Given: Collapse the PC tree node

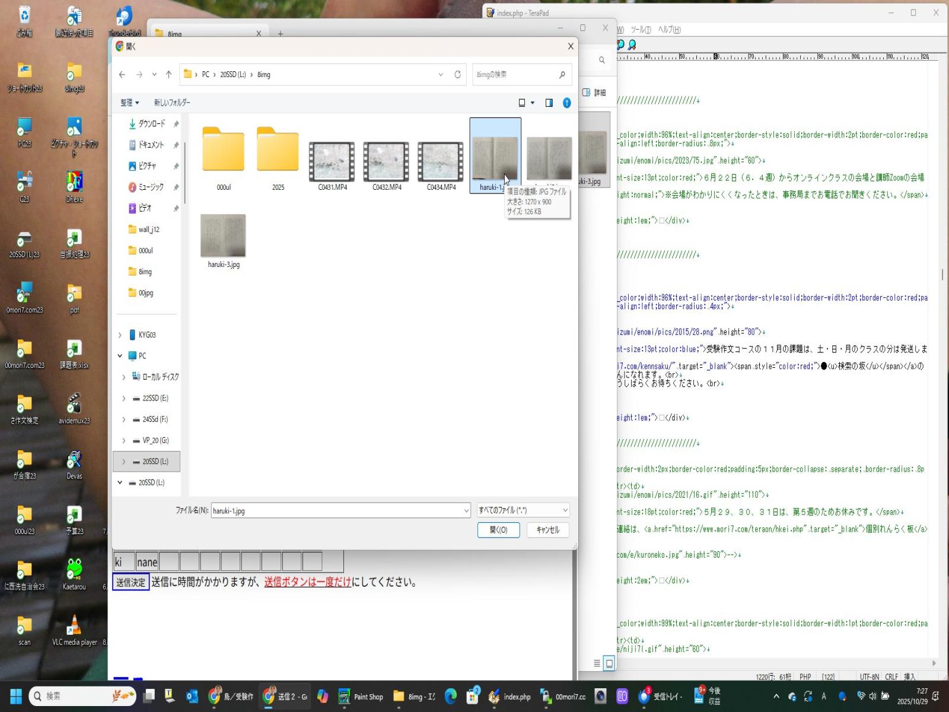Looking at the screenshot, I should (120, 356).
